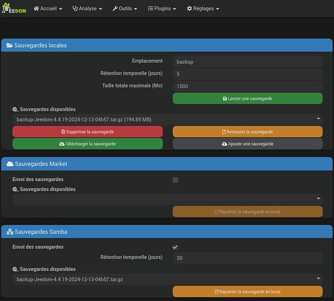Open the Plugins menu
The image size is (334, 301).
tap(162, 8)
